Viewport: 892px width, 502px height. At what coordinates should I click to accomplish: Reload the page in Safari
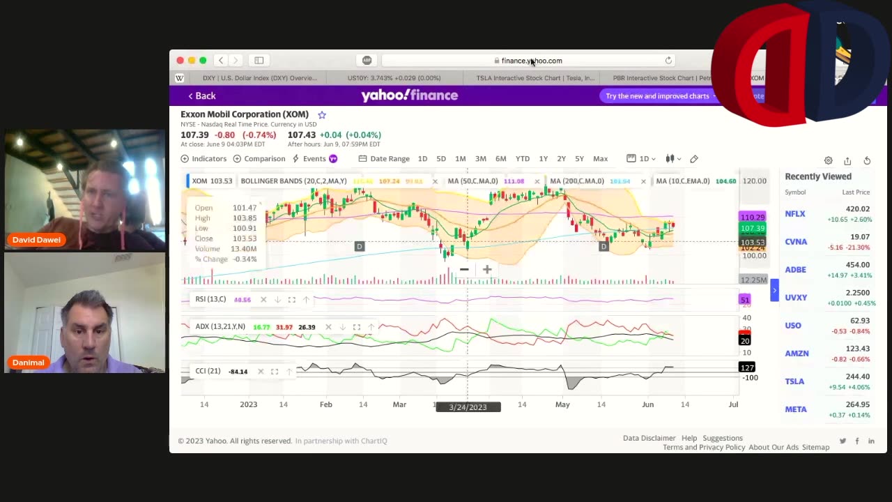pyautogui.click(x=668, y=61)
